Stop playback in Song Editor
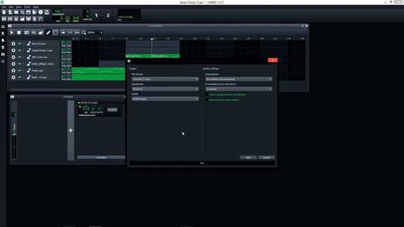The height and width of the screenshot is (227, 404). (x=19, y=33)
